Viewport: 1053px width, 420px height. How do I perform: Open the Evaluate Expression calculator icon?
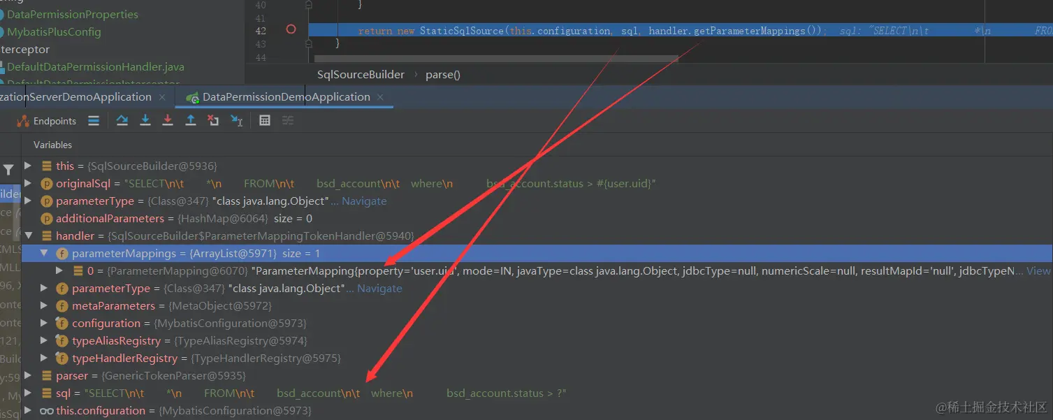[265, 121]
